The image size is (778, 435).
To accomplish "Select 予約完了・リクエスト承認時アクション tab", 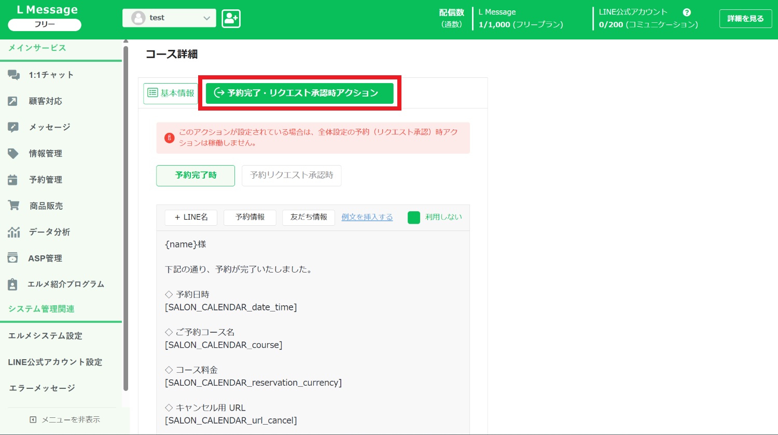I will point(299,93).
